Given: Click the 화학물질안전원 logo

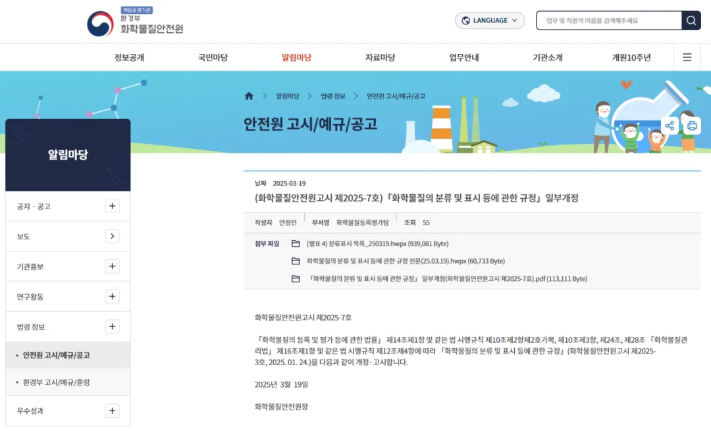Looking at the screenshot, I should pos(136,23).
